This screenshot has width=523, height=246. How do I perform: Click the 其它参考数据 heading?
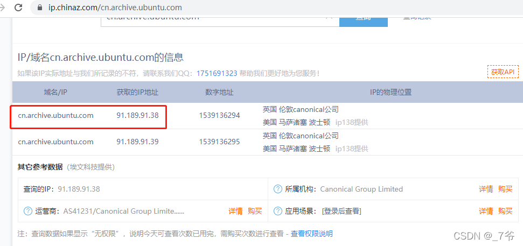click(x=40, y=167)
